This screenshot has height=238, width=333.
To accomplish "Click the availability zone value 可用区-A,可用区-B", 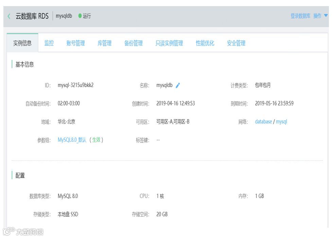I will pyautogui.click(x=173, y=122).
